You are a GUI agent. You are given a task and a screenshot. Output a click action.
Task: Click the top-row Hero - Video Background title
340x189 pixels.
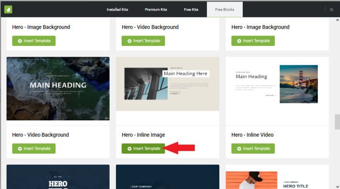(150, 27)
